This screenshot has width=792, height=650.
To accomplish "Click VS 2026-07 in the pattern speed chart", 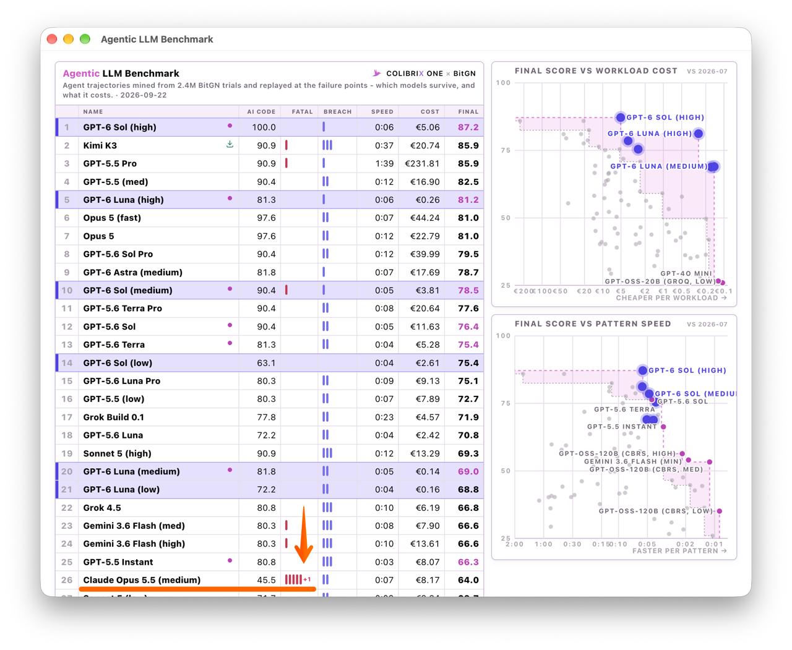I will click(x=707, y=324).
